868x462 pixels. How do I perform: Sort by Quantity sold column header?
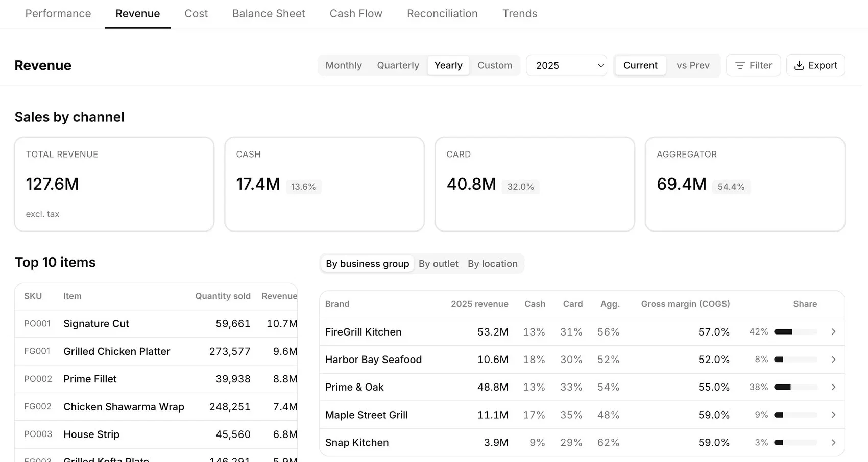tap(223, 296)
